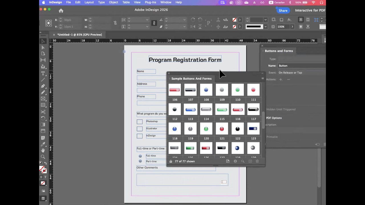
Task: Open the Interactive for PDF workspace switcher
Action: [x=310, y=10]
